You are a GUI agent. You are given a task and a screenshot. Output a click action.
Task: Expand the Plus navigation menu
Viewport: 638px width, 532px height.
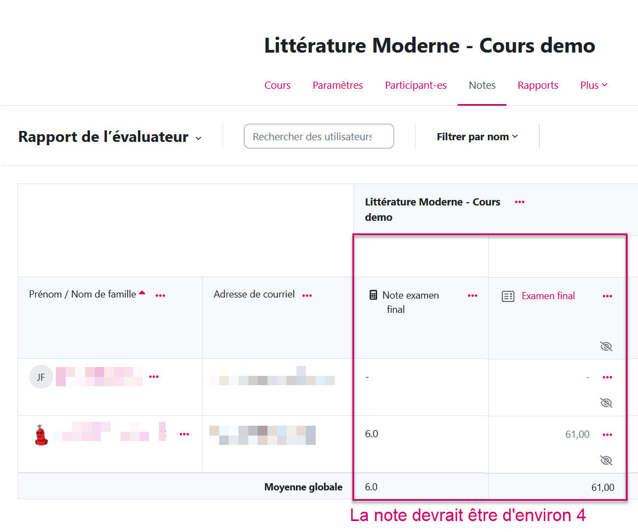click(594, 85)
